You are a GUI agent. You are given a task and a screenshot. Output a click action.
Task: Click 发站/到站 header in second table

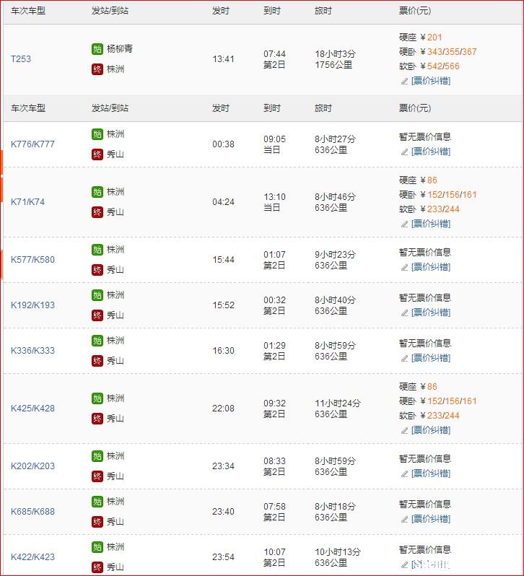(x=110, y=108)
